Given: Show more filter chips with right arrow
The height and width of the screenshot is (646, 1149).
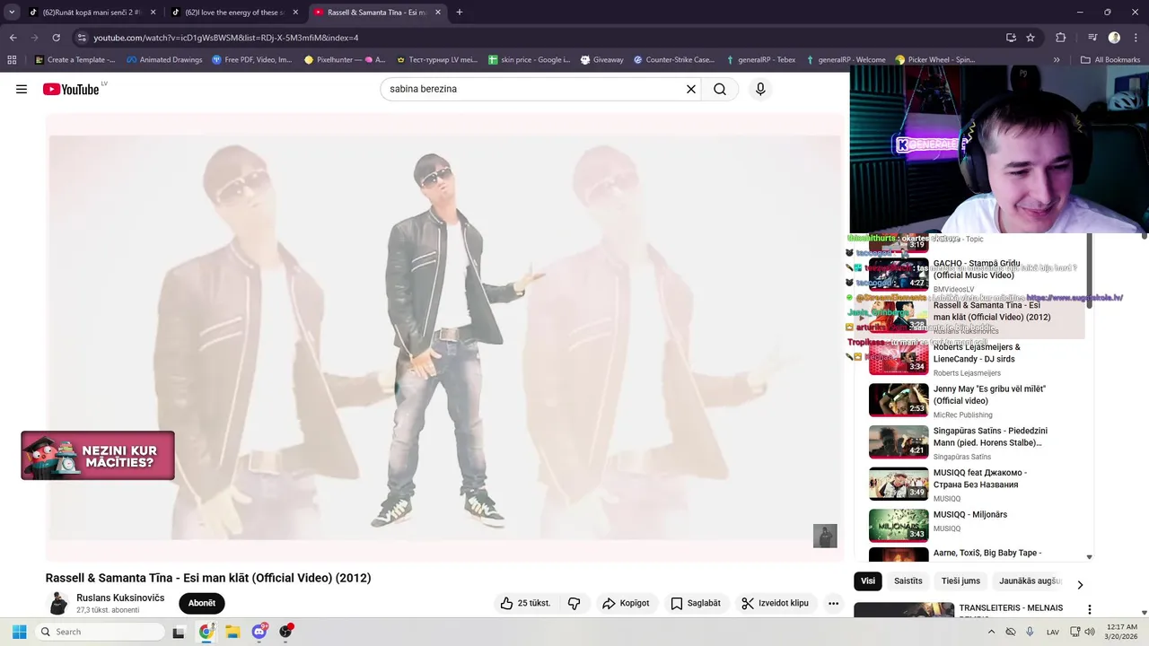Looking at the screenshot, I should point(1080,584).
